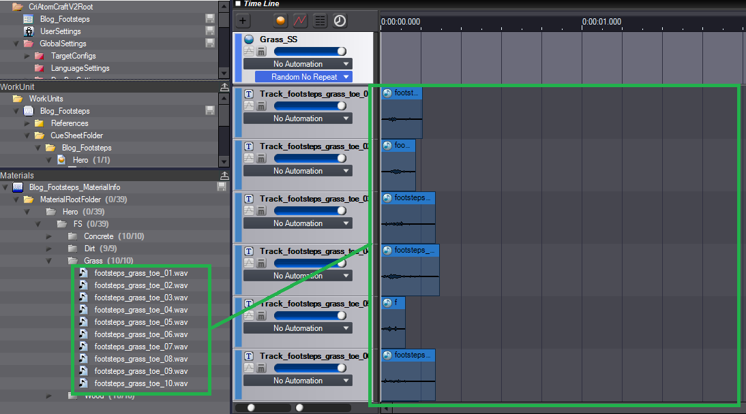Viewport: 746px width, 414px height.
Task: Adjust volume slider on track toe_06
Action: click(x=310, y=368)
